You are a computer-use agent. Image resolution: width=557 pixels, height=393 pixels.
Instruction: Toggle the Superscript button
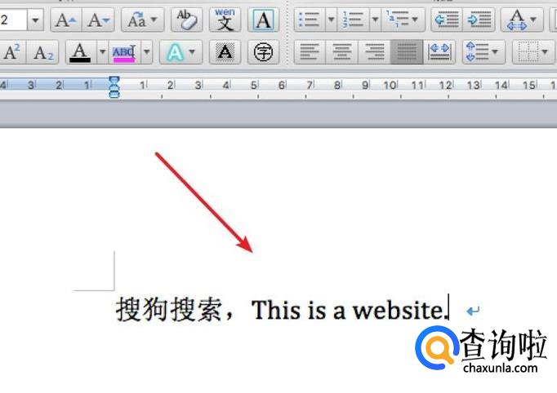pos(12,52)
